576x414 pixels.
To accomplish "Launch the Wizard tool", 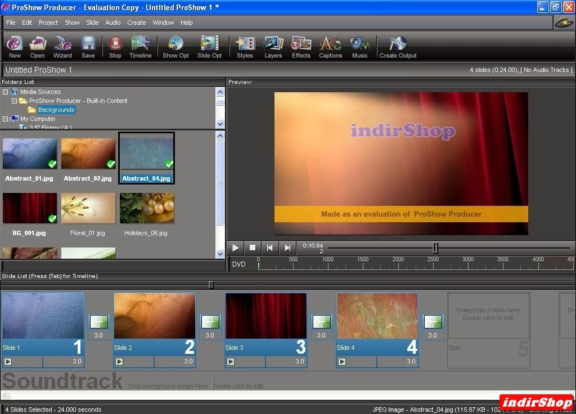I will point(62,47).
